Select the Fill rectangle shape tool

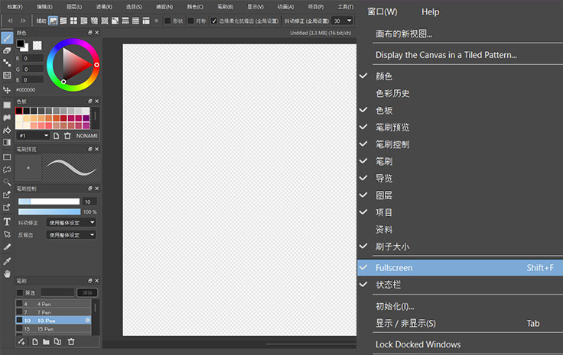coord(7,105)
